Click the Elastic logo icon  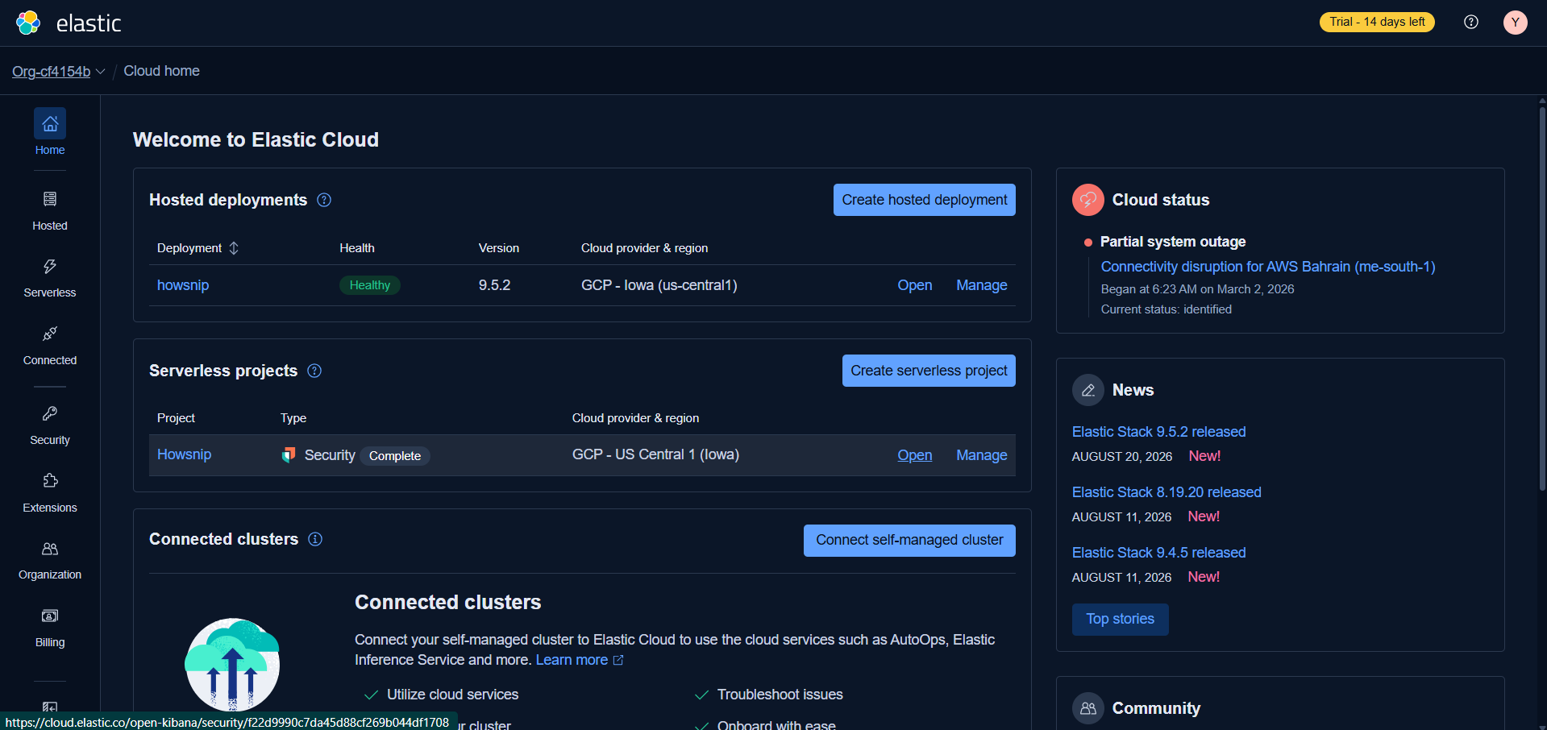click(28, 23)
